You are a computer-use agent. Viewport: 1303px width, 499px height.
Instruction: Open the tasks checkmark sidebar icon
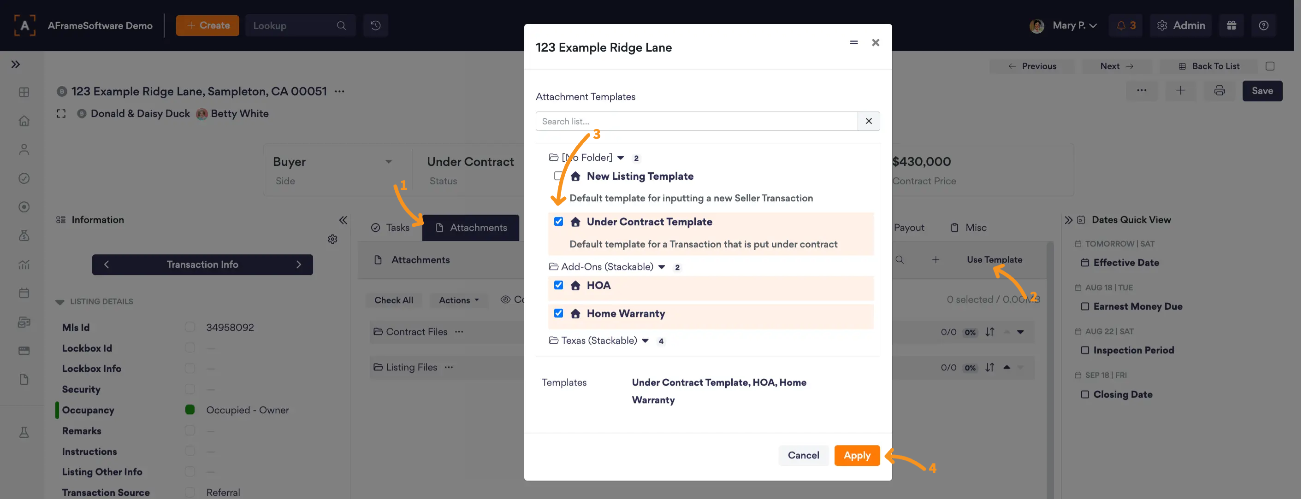pos(24,178)
